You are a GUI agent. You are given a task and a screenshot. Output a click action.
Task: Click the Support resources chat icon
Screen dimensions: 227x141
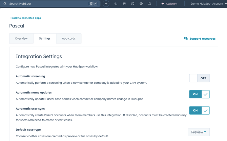[x=186, y=39]
